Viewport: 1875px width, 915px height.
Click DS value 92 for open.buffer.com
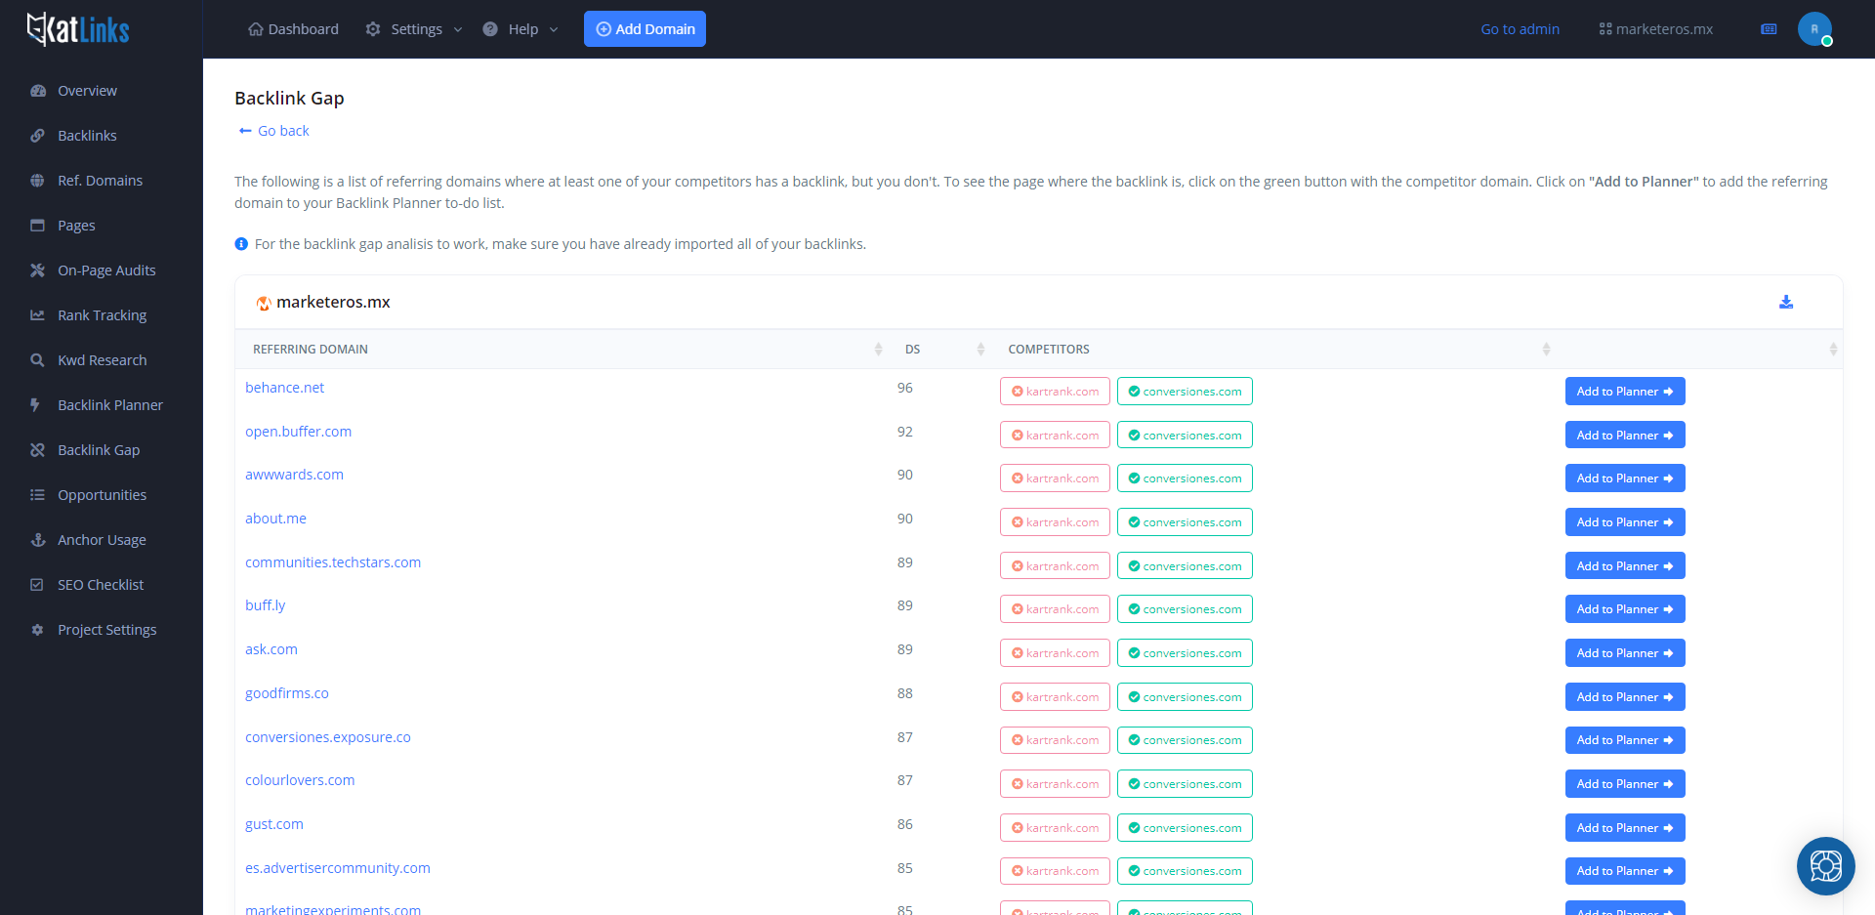click(905, 432)
